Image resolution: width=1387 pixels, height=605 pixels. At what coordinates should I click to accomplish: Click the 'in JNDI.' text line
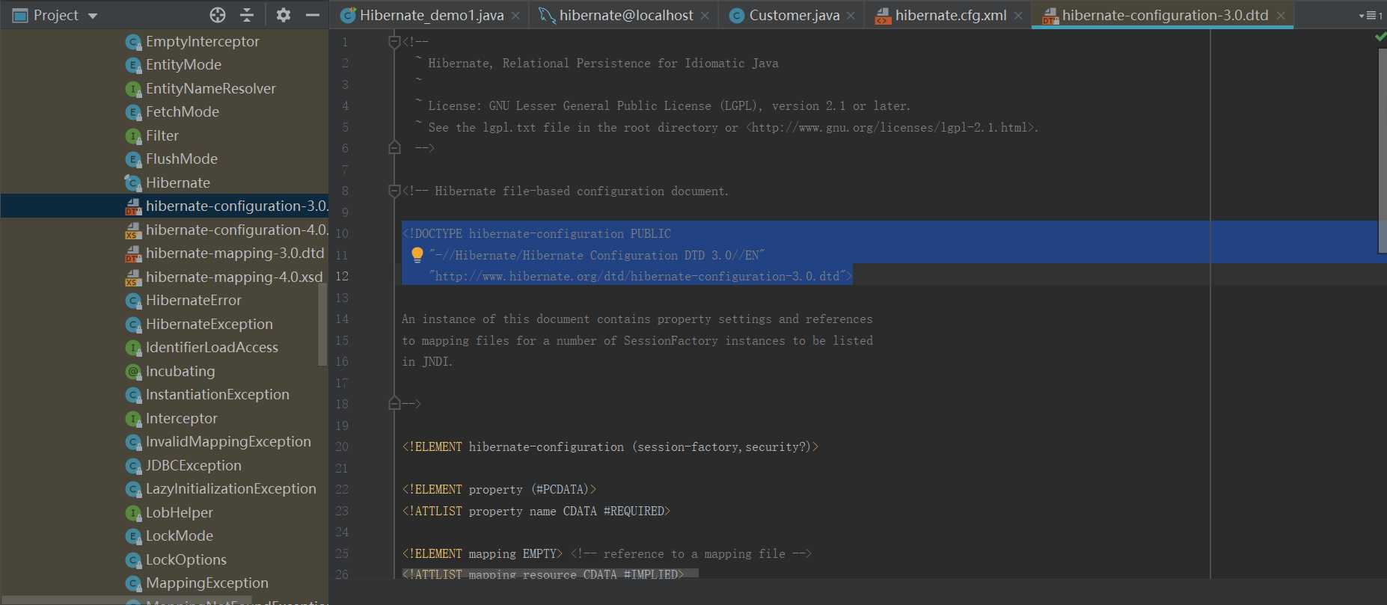[x=427, y=362]
